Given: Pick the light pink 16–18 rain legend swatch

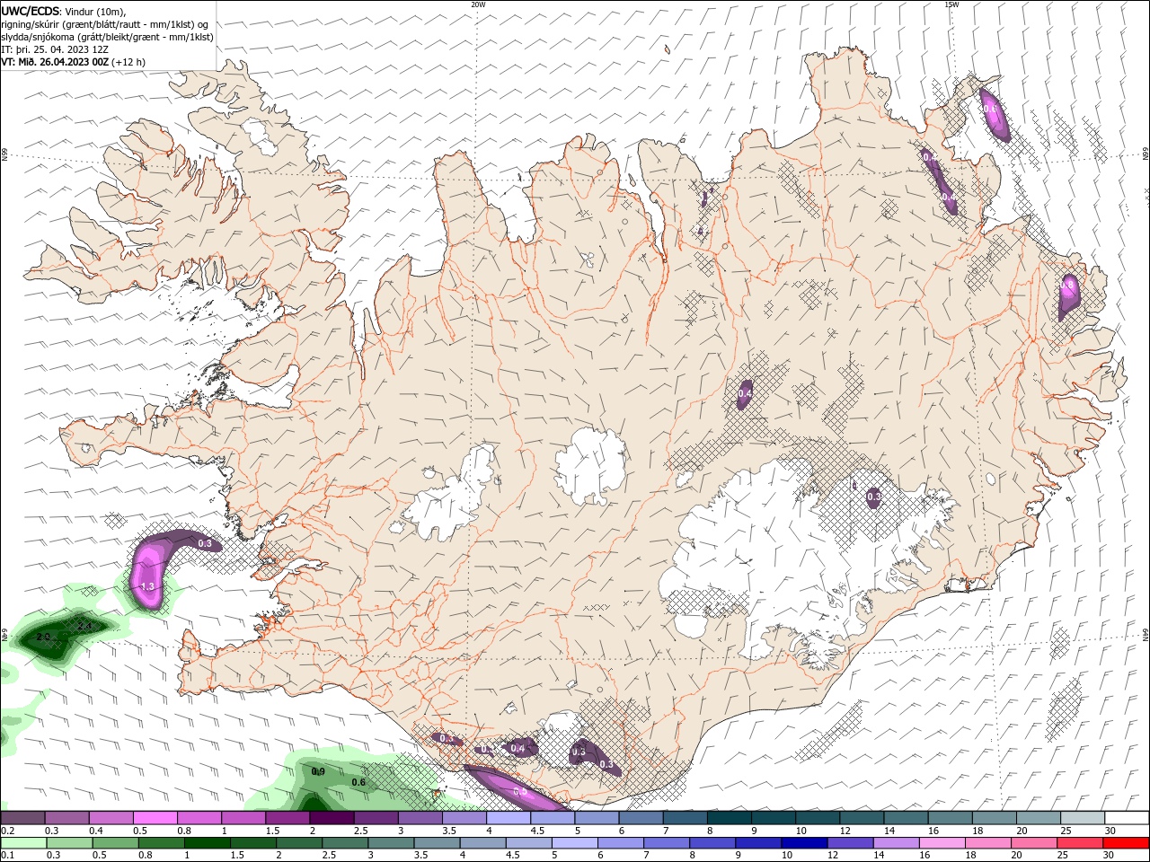Looking at the screenshot, I should pos(941,843).
